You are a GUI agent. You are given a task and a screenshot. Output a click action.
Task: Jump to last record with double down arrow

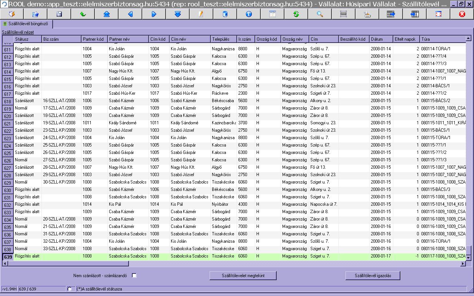pyautogui.click(x=177, y=14)
